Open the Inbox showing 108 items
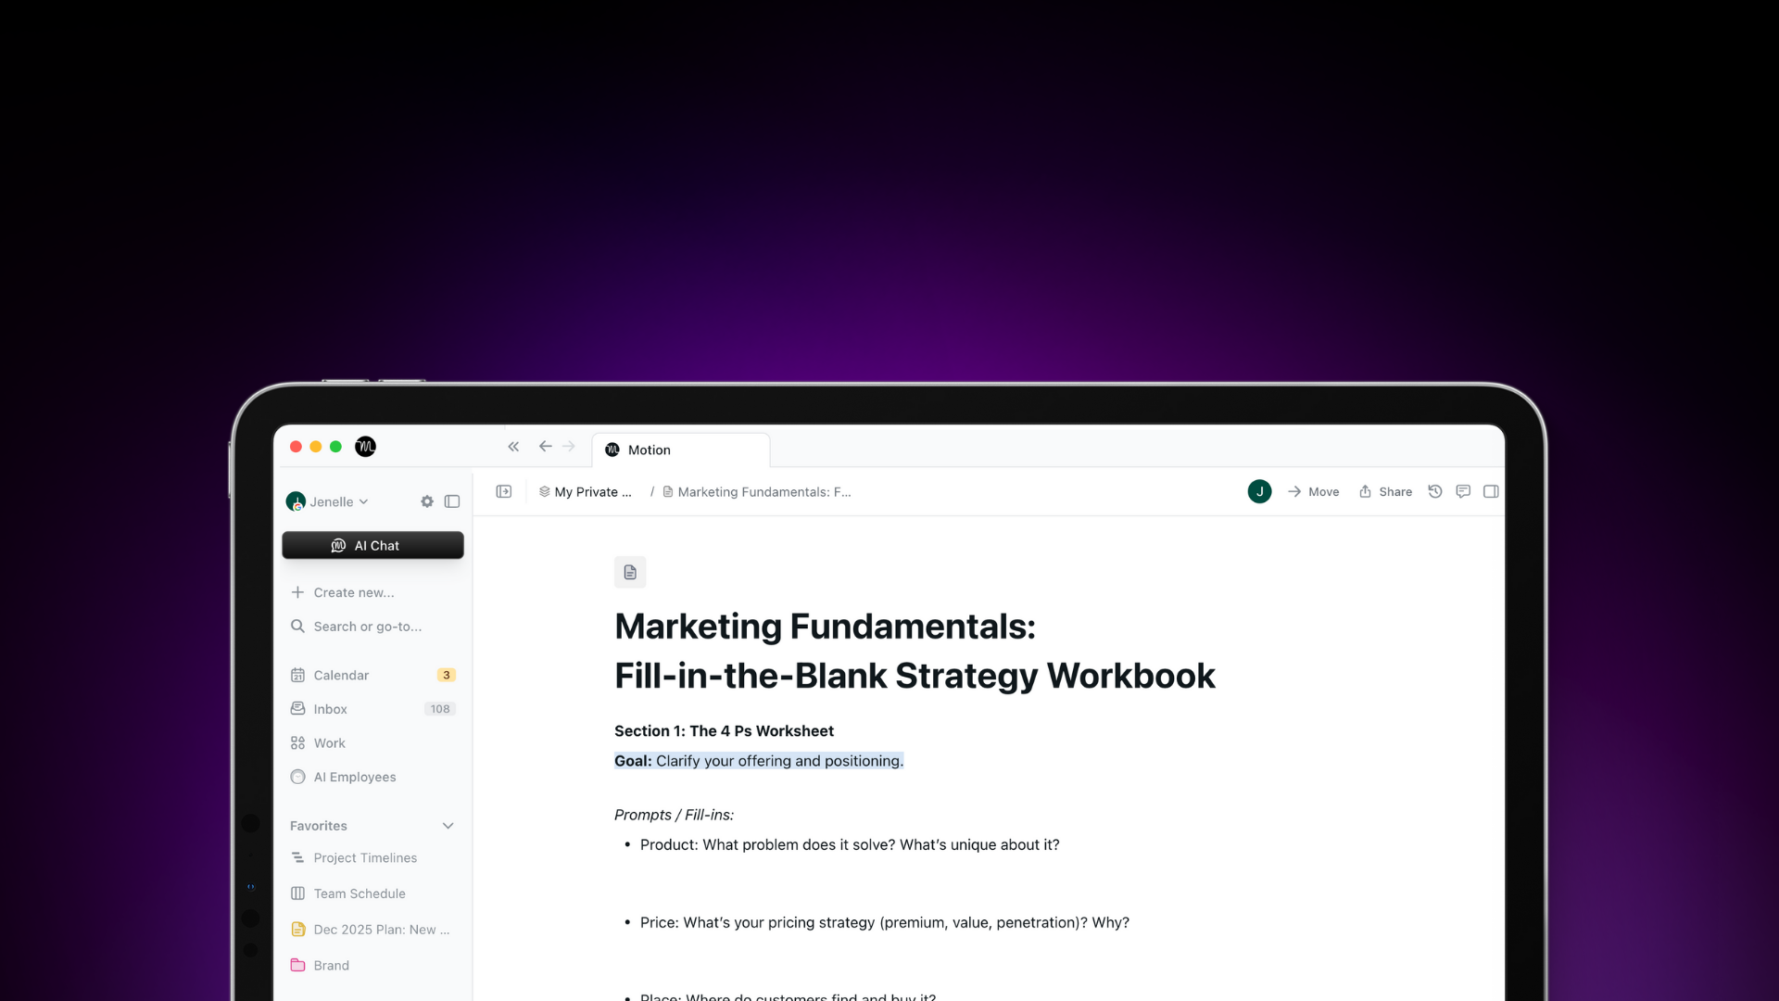The image size is (1779, 1001). coord(332,708)
